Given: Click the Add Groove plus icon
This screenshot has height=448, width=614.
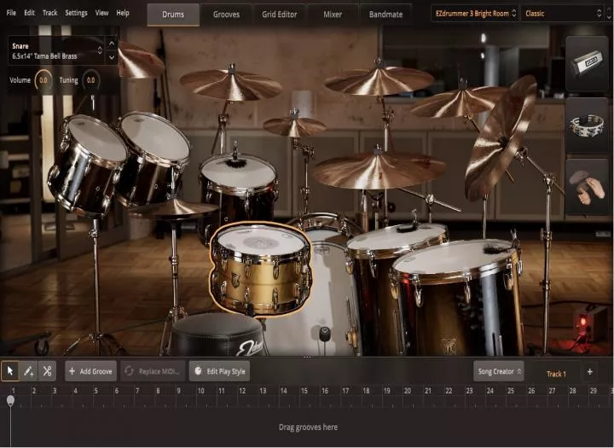Looking at the screenshot, I should 72,371.
